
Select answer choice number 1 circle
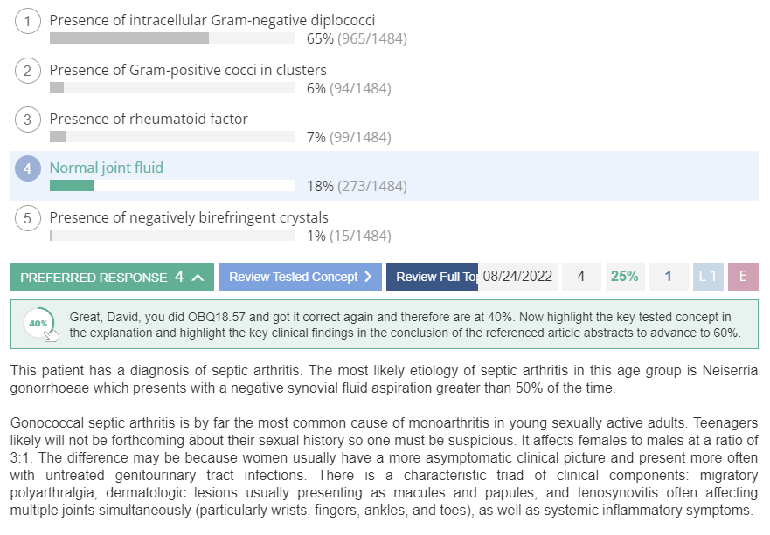(x=27, y=21)
